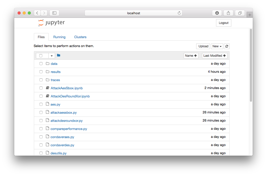
Task: Click the page's vertical scrollbar
Action: coord(251,65)
